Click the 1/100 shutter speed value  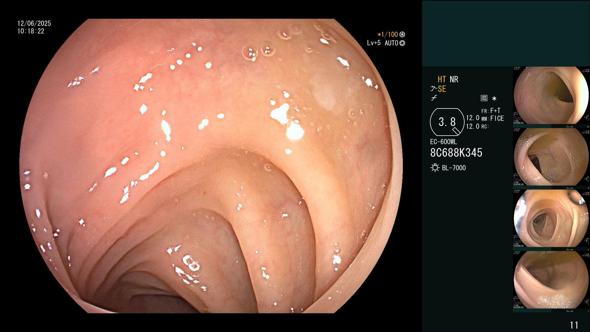point(388,34)
